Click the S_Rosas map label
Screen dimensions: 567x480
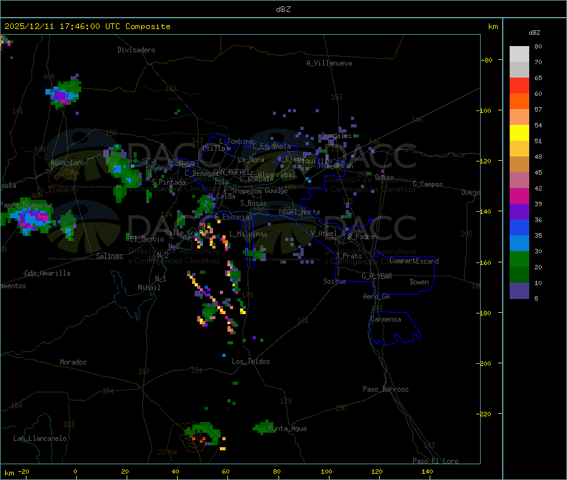[253, 203]
